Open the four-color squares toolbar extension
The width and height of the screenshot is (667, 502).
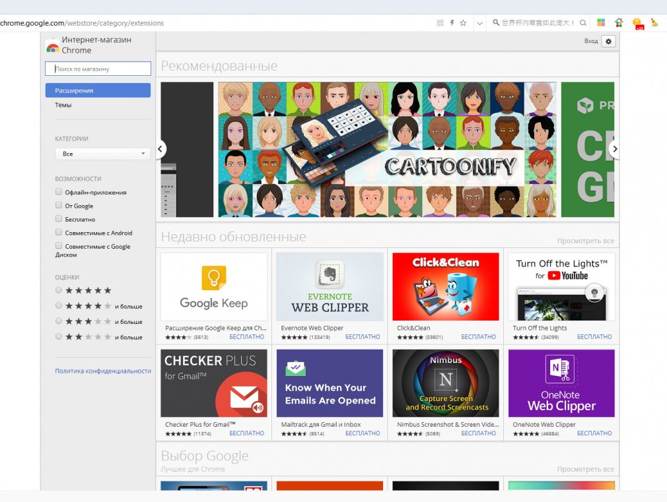click(601, 22)
